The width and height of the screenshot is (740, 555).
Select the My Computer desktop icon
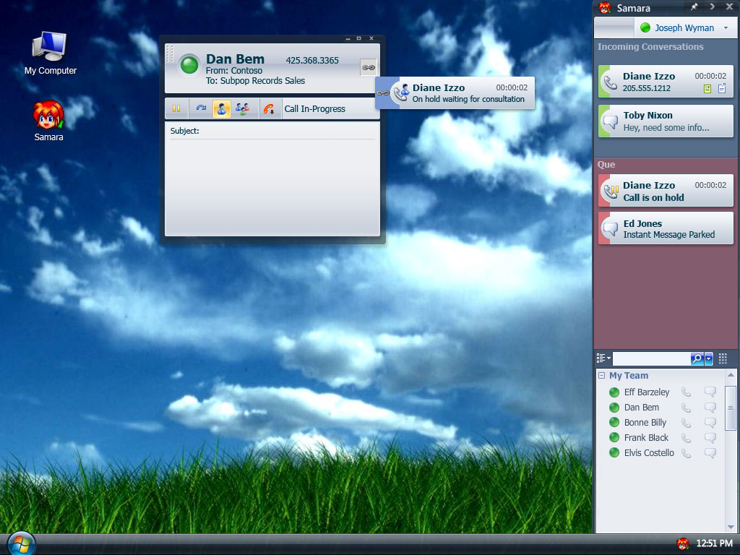pos(50,53)
